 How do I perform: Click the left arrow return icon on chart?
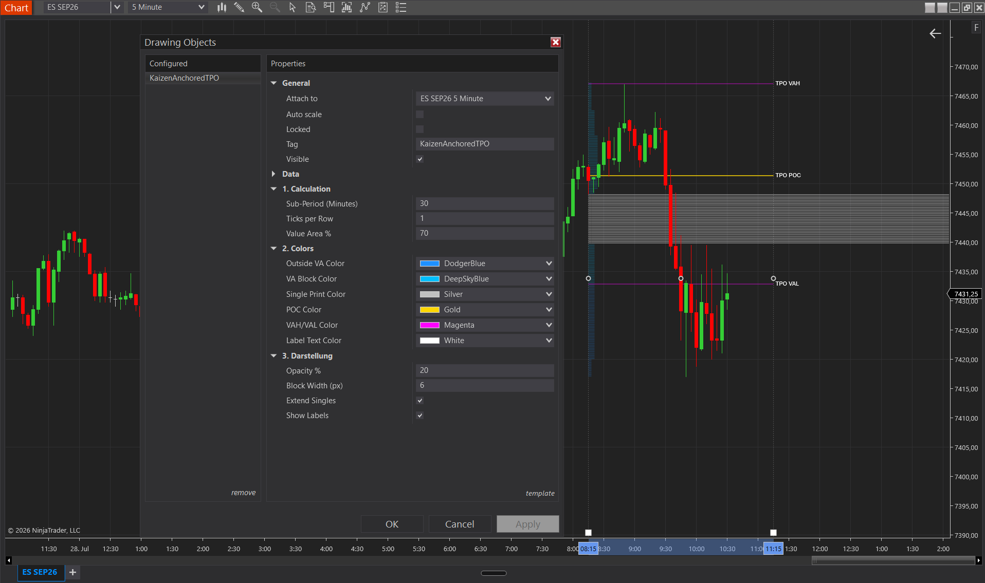coord(935,33)
